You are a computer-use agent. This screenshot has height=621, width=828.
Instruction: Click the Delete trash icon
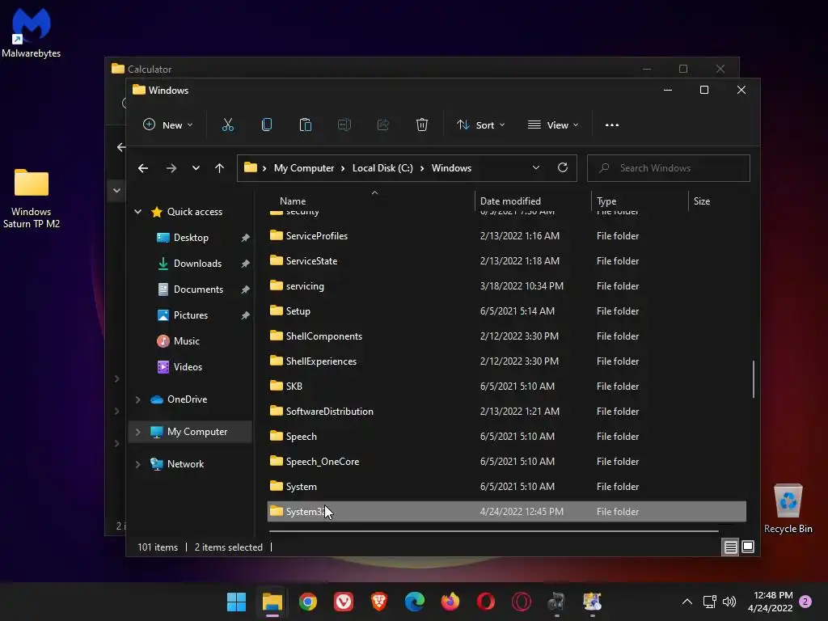coord(422,125)
